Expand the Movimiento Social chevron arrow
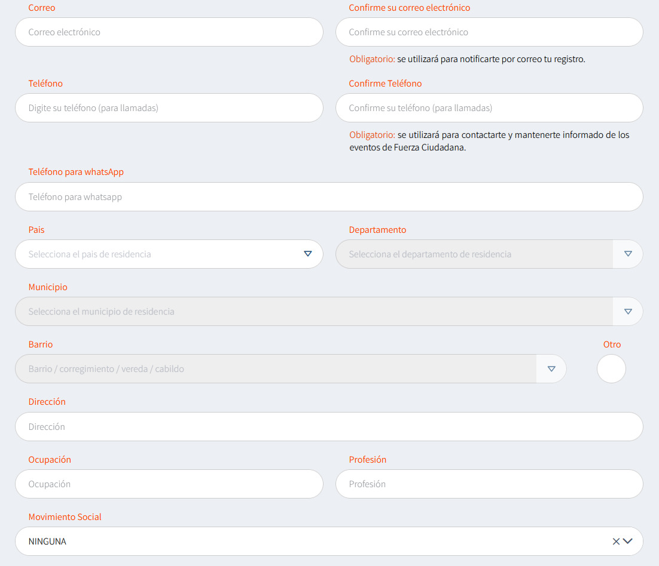This screenshot has height=566, width=659. pos(628,542)
